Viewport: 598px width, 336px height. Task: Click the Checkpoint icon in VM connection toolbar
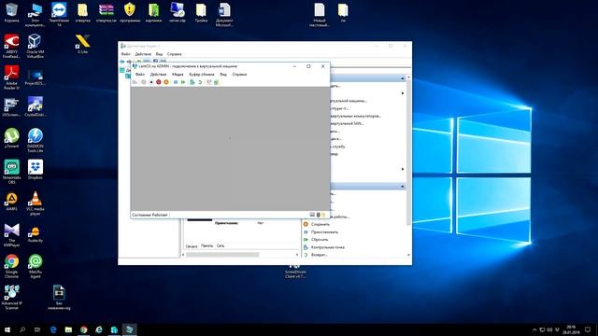192,82
